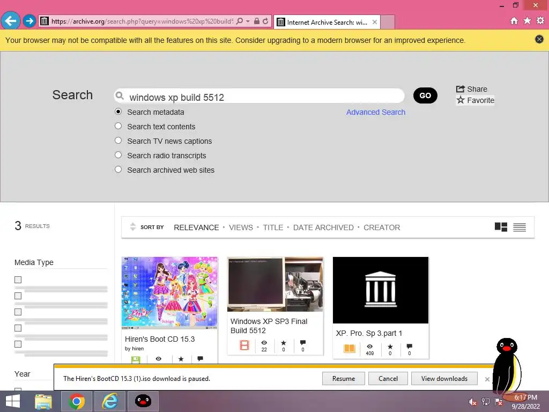Check the fourth Media Type checkbox
Viewport: 549px width, 412px height.
pyautogui.click(x=18, y=328)
